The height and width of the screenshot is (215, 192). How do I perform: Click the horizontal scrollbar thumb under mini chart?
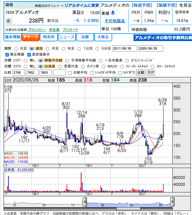pyautogui.click(x=128, y=209)
